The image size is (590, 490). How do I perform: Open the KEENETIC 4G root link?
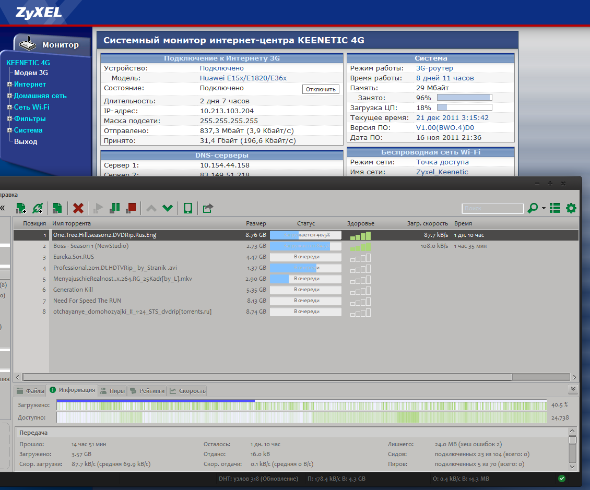click(x=28, y=63)
